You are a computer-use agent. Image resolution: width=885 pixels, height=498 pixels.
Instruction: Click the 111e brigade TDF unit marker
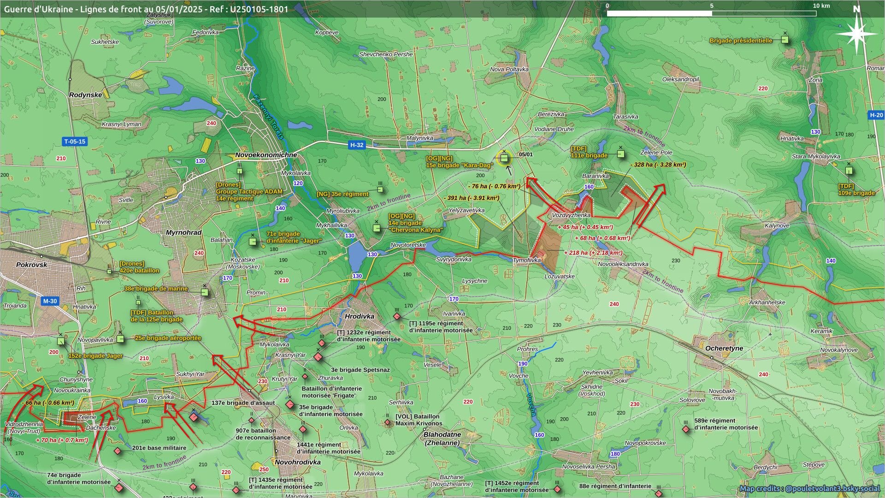tap(620, 154)
